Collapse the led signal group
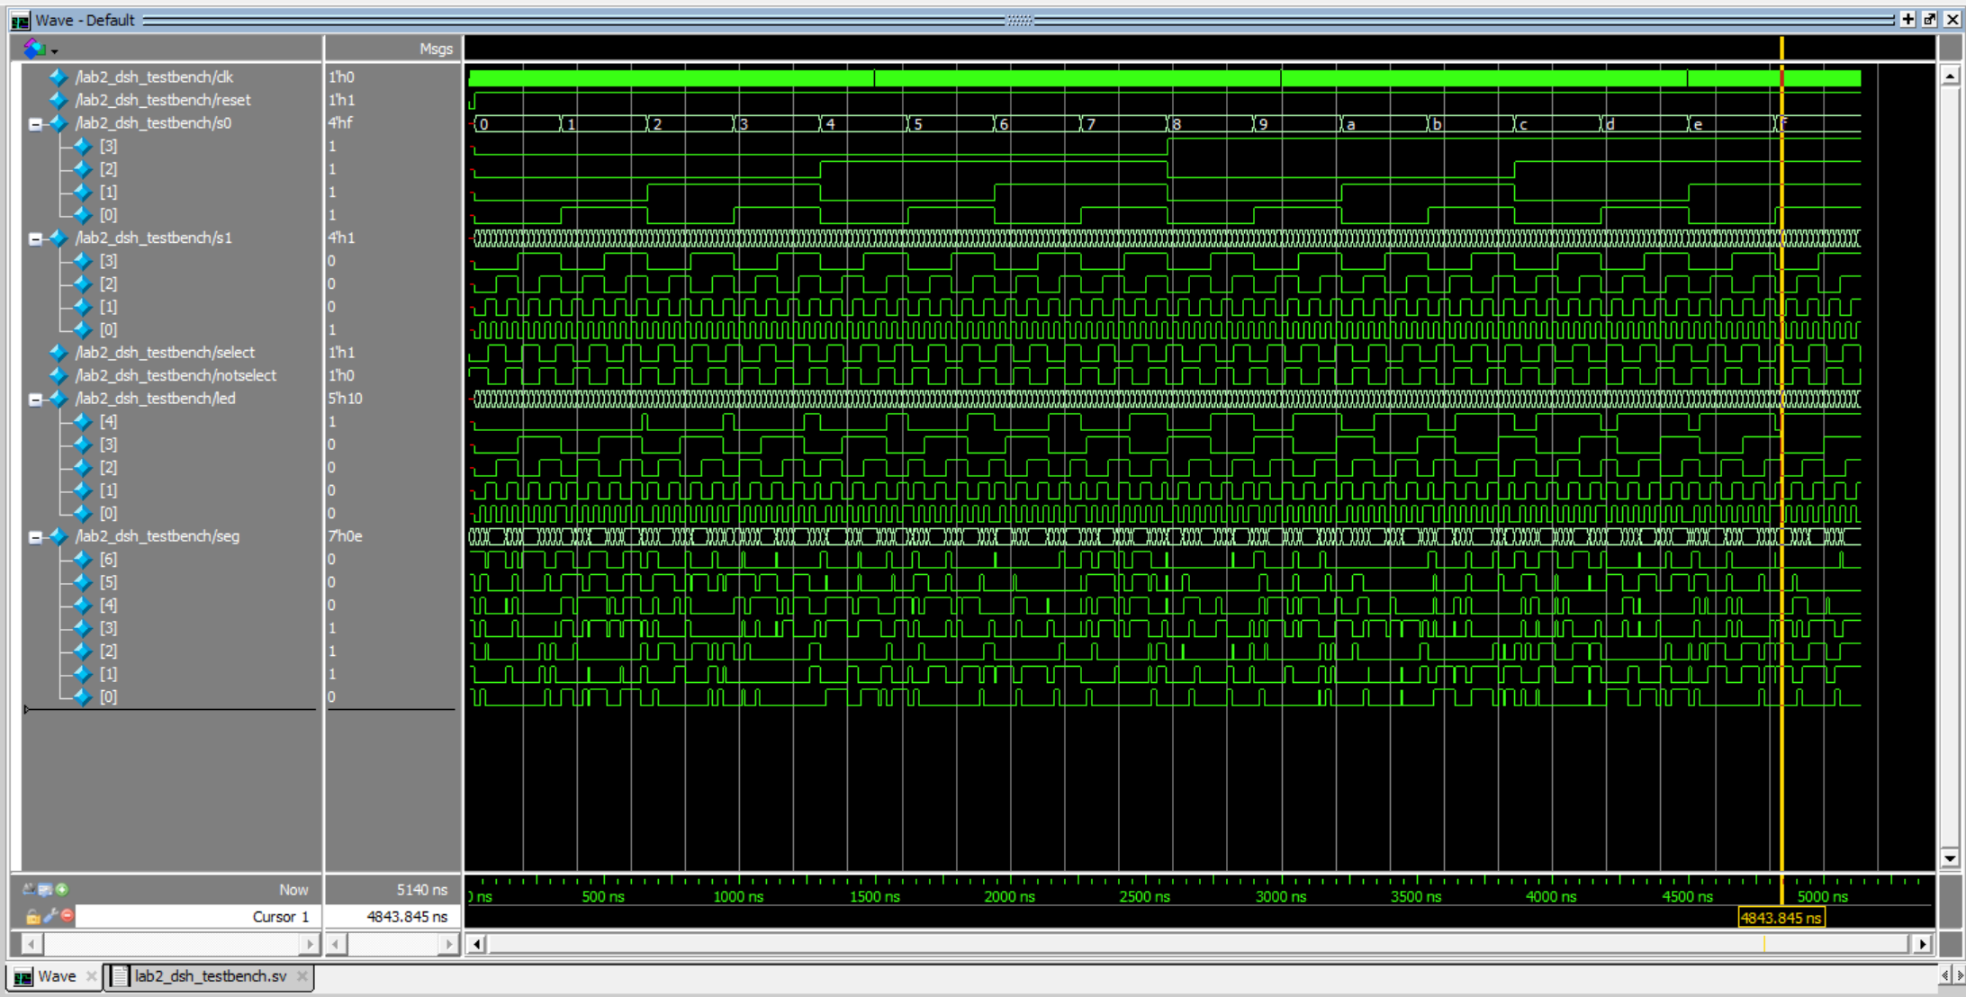Screen dimensions: 1966x997 34,399
